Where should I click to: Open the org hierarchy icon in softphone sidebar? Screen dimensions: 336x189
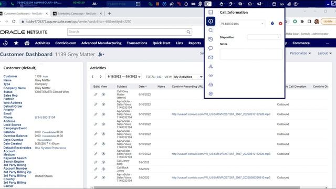click(211, 67)
